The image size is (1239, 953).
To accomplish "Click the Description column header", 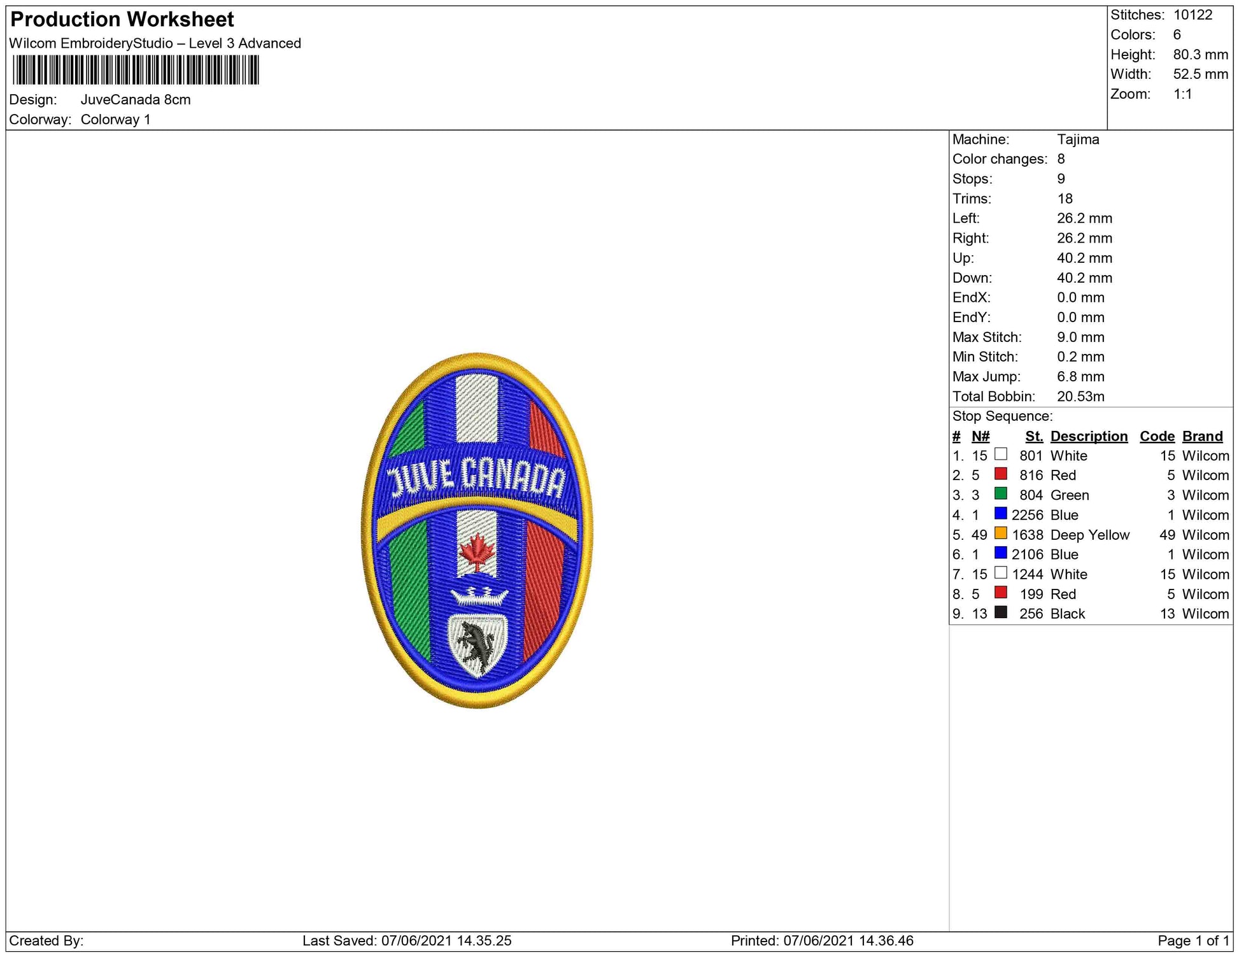I will (1089, 436).
